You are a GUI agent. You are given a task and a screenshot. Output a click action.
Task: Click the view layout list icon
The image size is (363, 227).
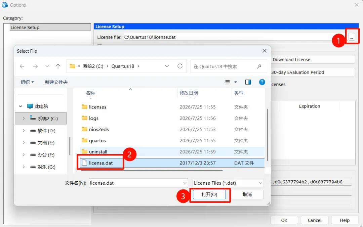pyautogui.click(x=228, y=82)
